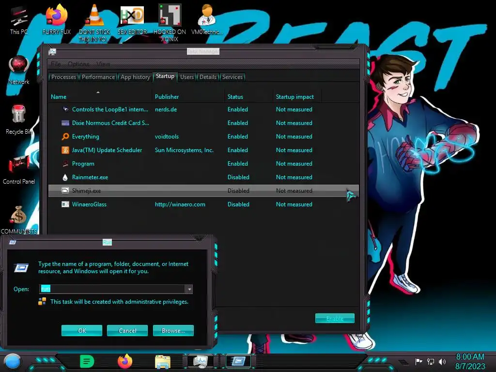
Task: Select the Everything startup entry name
Action: pos(85,136)
